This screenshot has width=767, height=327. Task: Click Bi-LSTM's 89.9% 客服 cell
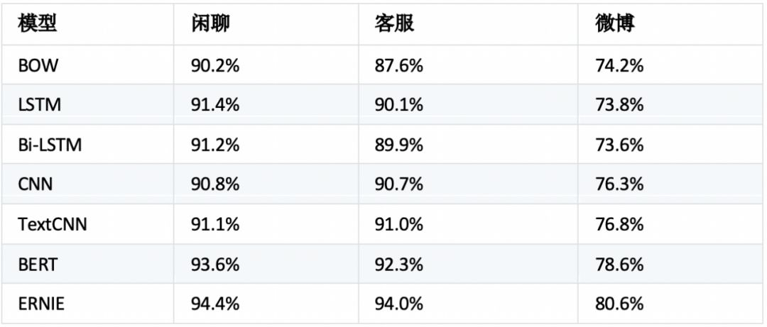(x=399, y=145)
